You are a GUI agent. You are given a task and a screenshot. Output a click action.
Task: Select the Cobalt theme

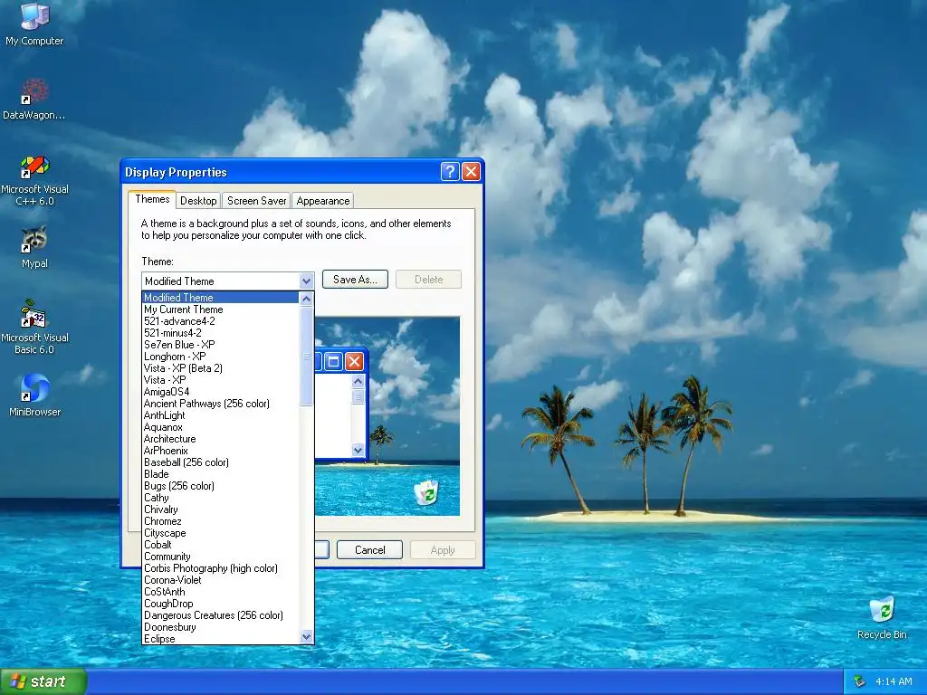221,545
